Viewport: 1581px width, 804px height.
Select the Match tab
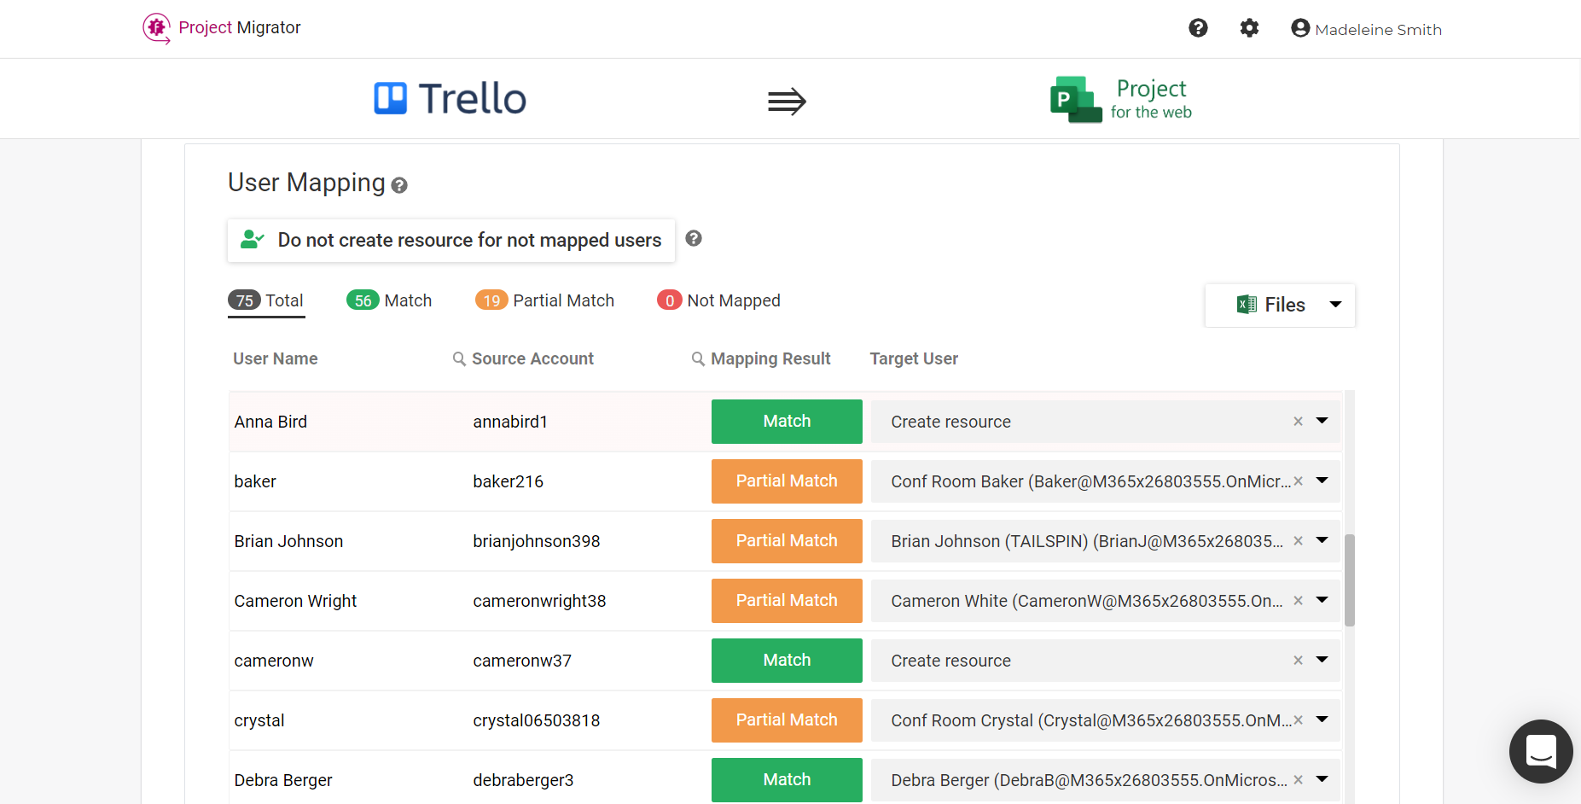(389, 300)
